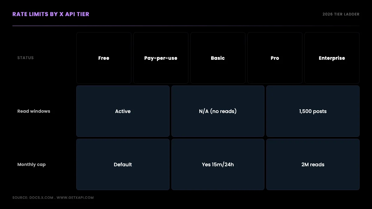Click the title 'RATE LIMITS BY X API TIER'

point(51,14)
